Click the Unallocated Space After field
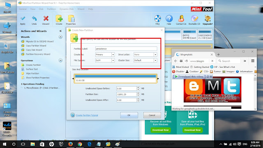263x148 pixels. (x=127, y=100)
